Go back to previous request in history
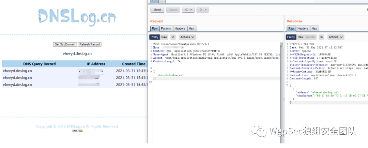The height and width of the screenshot is (148, 368). pyautogui.click(x=186, y=10)
